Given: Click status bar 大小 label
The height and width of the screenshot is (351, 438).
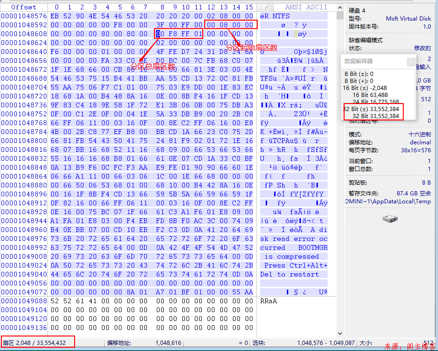Looking at the screenshot, I should click(365, 343).
